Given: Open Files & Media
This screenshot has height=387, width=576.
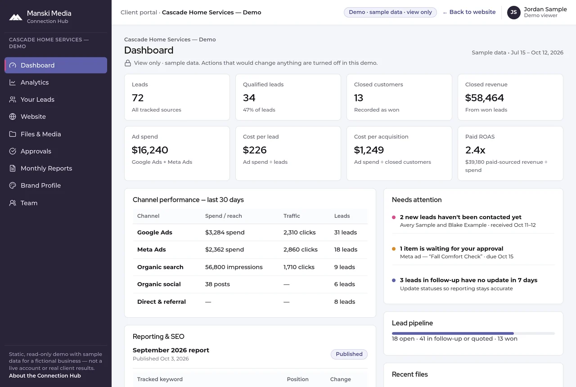Looking at the screenshot, I should (56, 134).
